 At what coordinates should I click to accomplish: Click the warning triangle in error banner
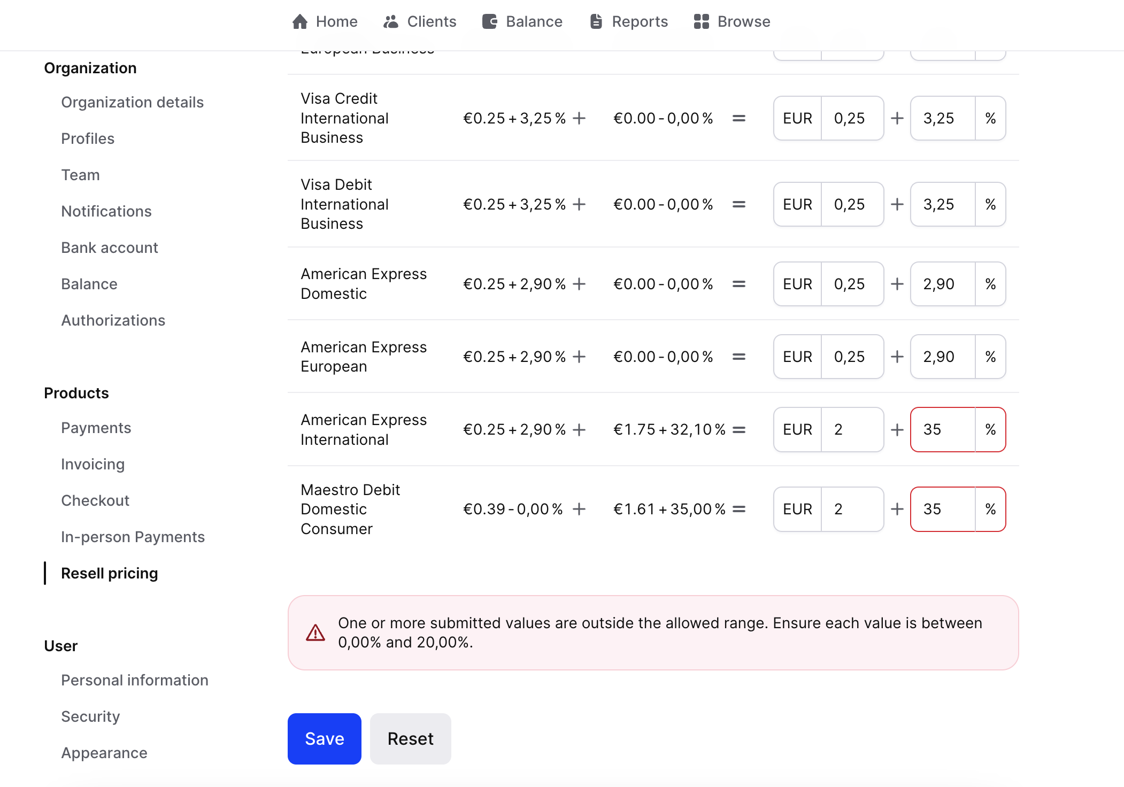tap(315, 632)
